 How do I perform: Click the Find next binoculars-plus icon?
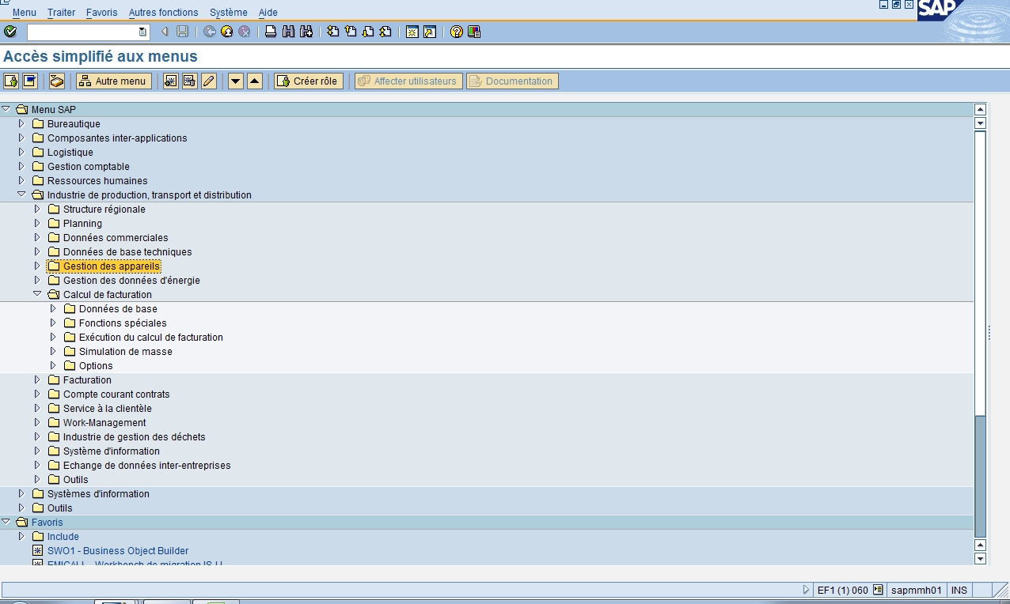point(306,32)
